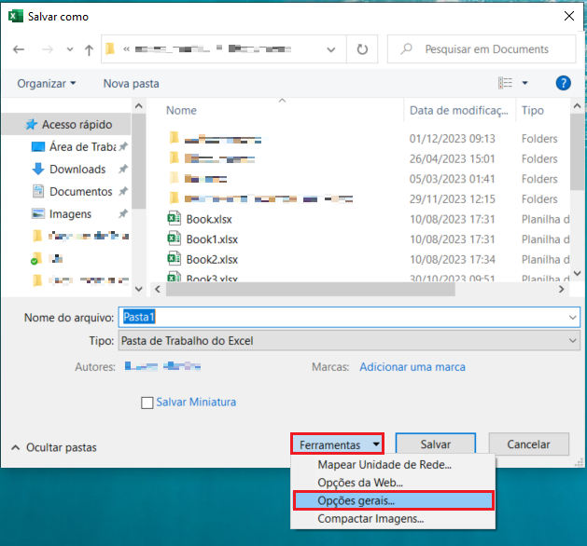Click the synced folder icon with green checkmark

tap(35, 259)
